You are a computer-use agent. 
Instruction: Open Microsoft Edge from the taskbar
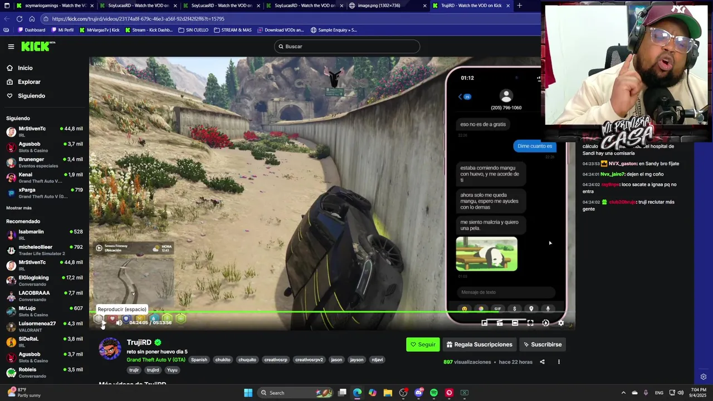(357, 393)
